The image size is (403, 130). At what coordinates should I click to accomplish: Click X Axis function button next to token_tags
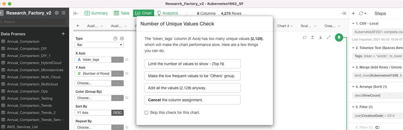[x=118, y=60]
